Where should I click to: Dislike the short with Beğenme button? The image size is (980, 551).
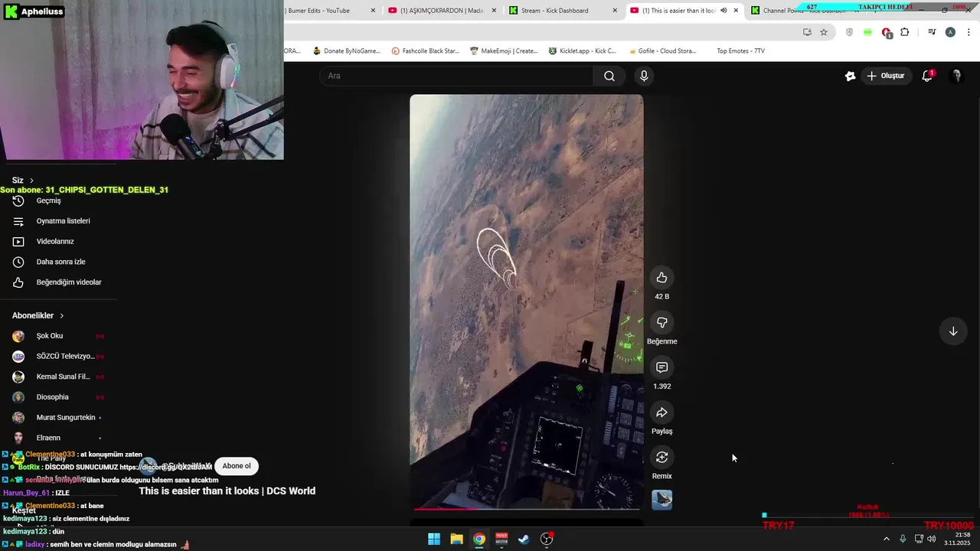[661, 323]
